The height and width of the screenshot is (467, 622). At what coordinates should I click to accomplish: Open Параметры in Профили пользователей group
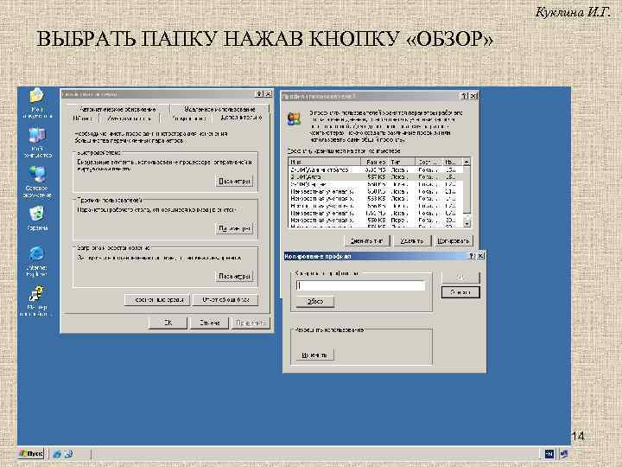(234, 228)
